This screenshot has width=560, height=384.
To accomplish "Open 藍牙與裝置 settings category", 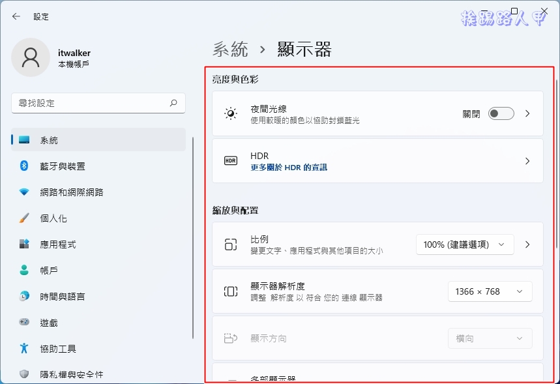I will [x=98, y=166].
